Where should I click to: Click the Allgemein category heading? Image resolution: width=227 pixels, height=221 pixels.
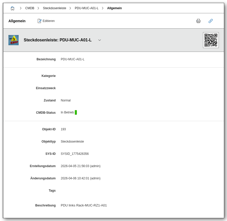17,21
